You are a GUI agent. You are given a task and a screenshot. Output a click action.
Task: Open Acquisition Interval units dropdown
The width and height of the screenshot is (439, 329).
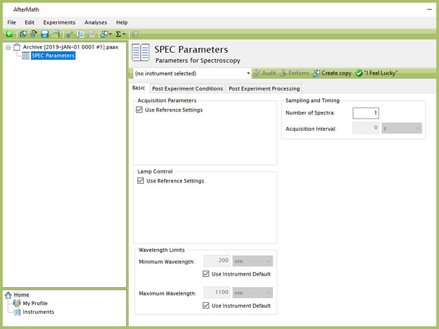(x=401, y=128)
